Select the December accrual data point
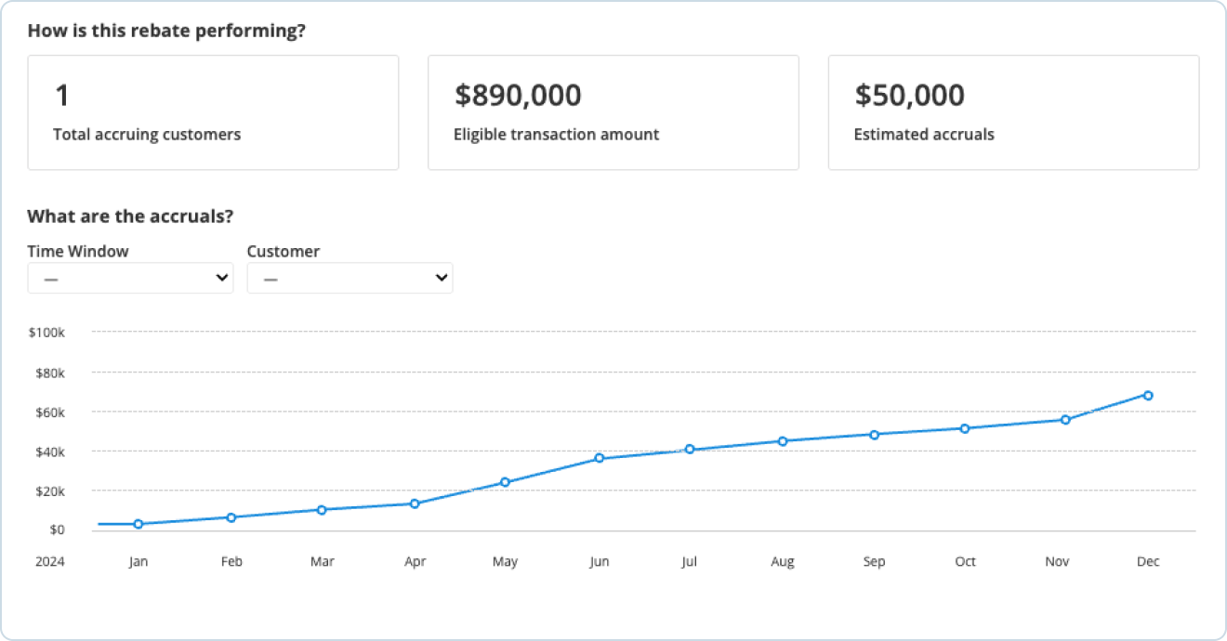This screenshot has width=1227, height=641. (x=1148, y=396)
